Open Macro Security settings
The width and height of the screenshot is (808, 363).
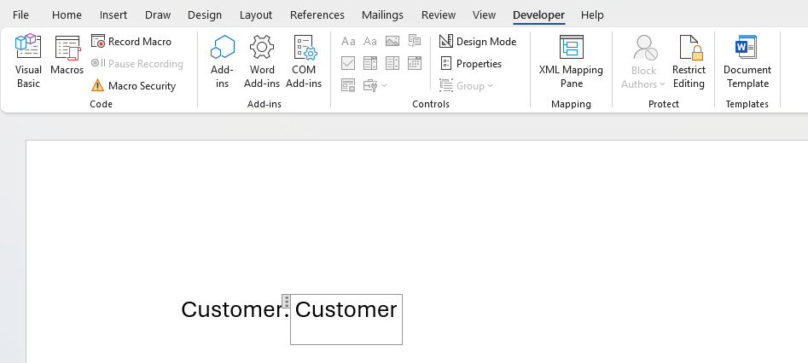pyautogui.click(x=133, y=86)
